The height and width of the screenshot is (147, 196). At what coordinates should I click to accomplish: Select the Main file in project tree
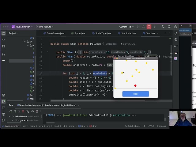click(x=31, y=99)
